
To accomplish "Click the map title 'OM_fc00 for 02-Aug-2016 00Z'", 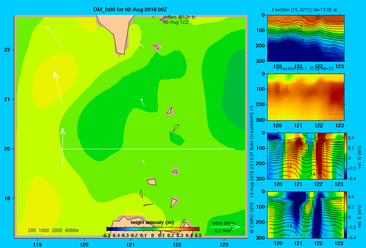I will tap(130, 9).
